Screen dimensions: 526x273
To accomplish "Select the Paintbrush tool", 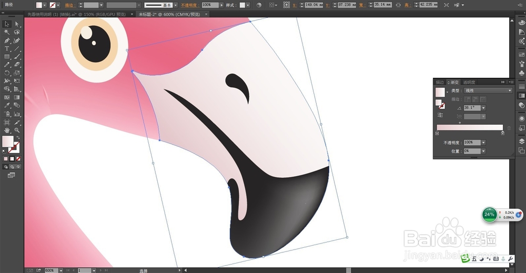I will [x=17, y=57].
